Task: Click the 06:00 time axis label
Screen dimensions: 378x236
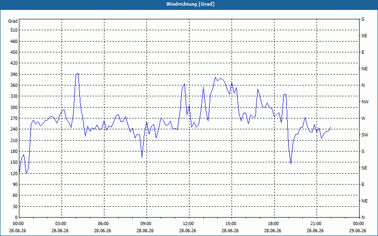Action: coord(104,223)
